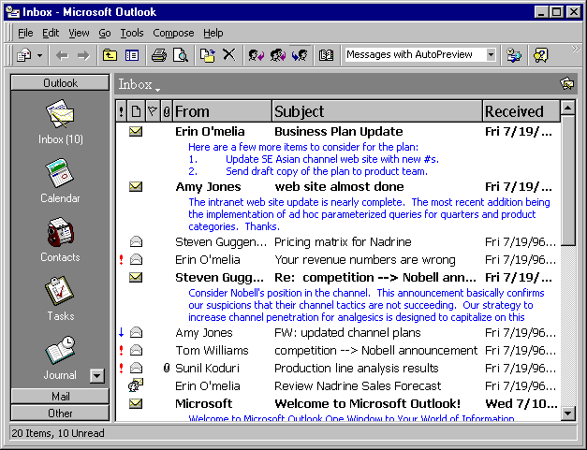This screenshot has width=587, height=450.
Task: Click the New Mail Message toolbar icon
Action: pyautogui.click(x=24, y=56)
